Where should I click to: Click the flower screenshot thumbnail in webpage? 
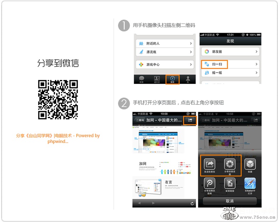[x=154, y=143]
